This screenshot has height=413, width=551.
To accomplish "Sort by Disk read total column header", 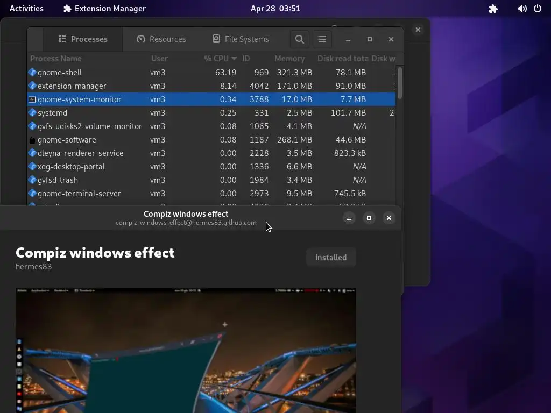I will pyautogui.click(x=343, y=59).
